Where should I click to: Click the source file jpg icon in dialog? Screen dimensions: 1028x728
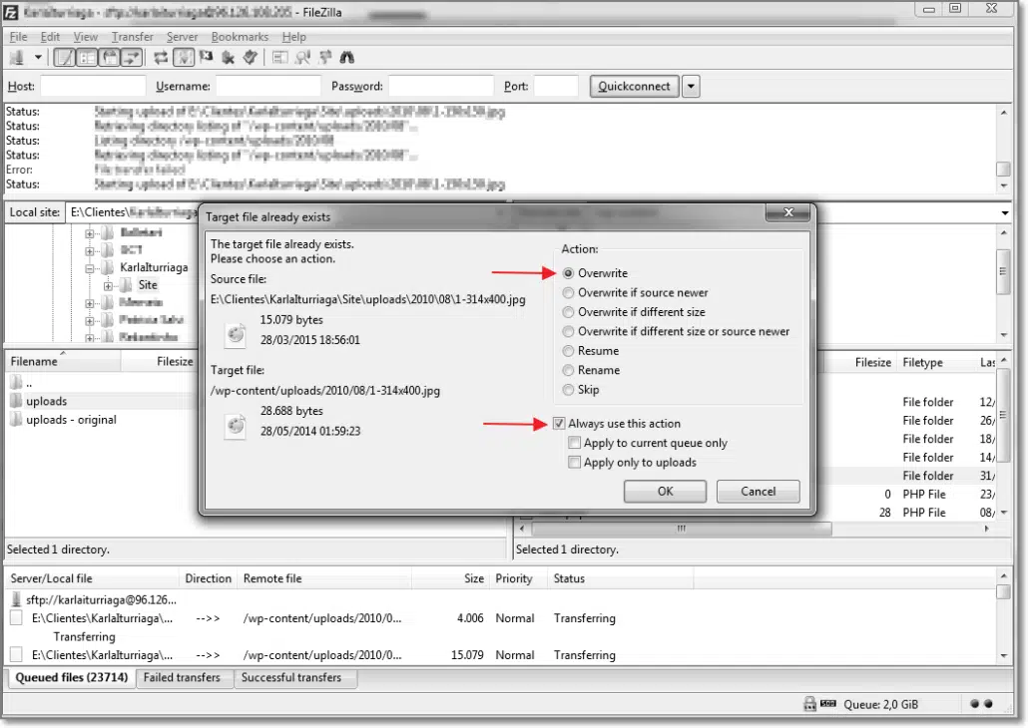pos(236,334)
